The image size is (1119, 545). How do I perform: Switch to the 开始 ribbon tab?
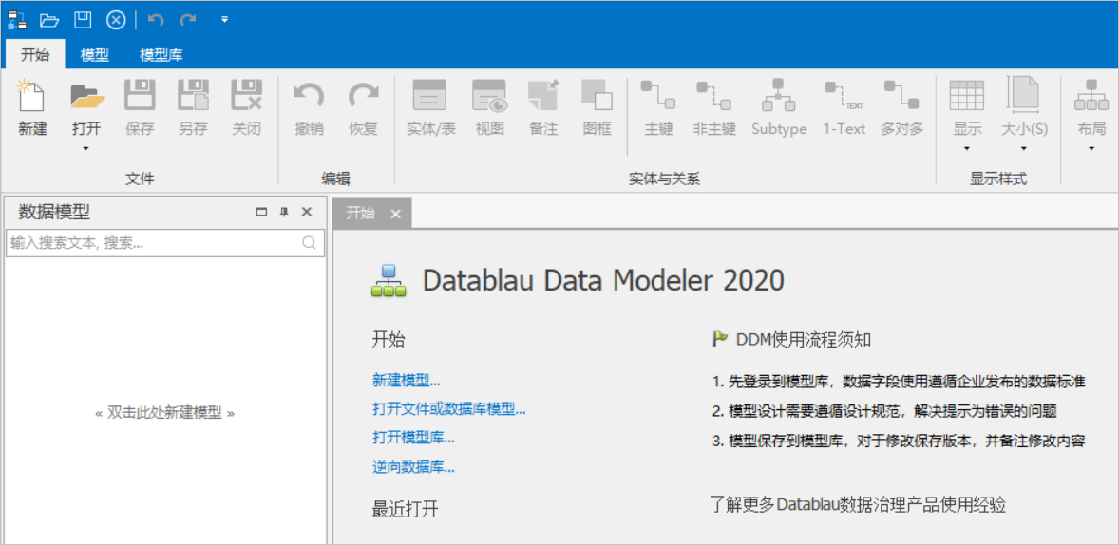click(x=35, y=55)
